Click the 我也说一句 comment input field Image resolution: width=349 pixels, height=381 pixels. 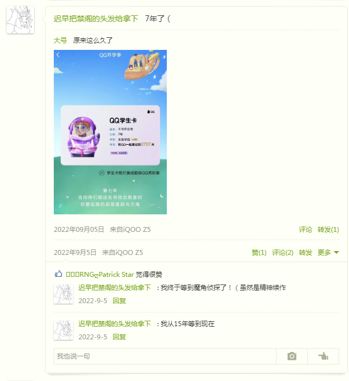[165, 356]
